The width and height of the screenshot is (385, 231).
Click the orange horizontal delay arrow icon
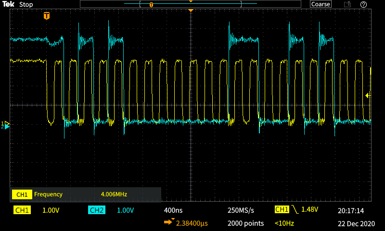click(x=169, y=222)
